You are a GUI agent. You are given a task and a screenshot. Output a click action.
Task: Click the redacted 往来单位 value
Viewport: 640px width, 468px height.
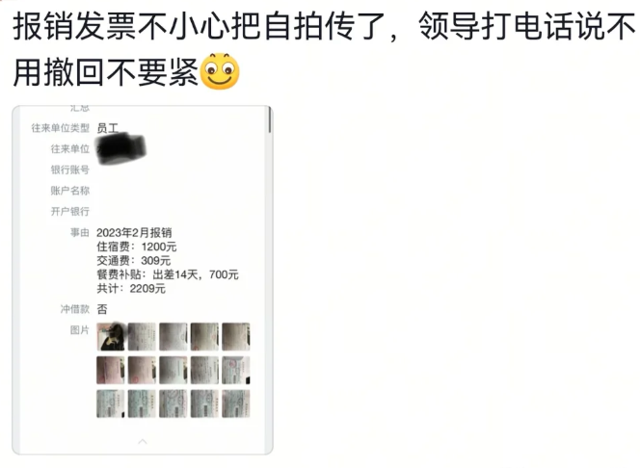coord(121,149)
